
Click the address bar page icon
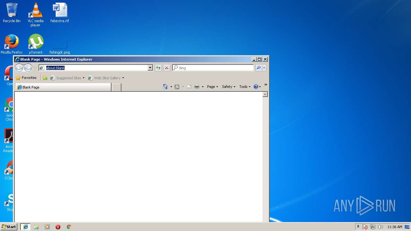(42, 68)
